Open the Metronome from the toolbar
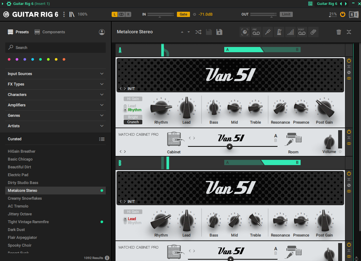361x261 pixels. (x=279, y=32)
